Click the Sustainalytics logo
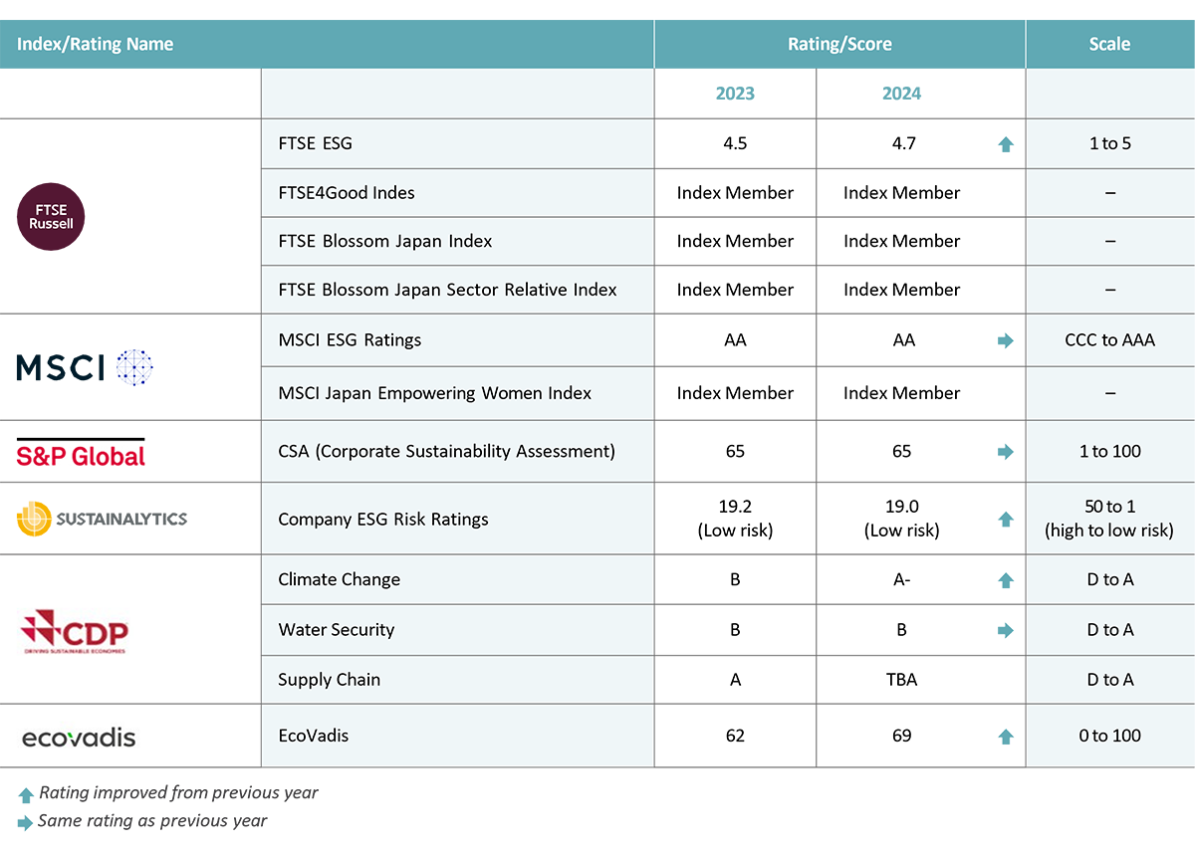1195x852 pixels. click(x=103, y=519)
